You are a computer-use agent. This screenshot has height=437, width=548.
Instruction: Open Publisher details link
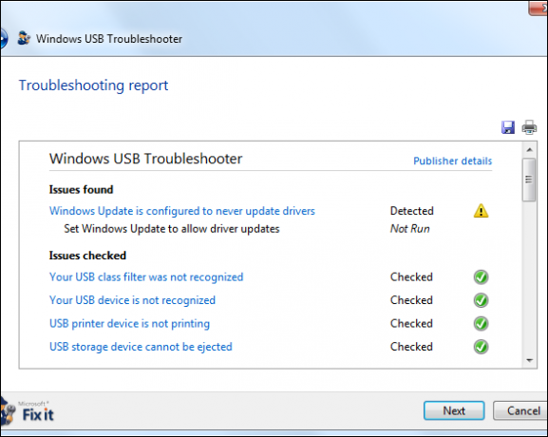point(453,161)
